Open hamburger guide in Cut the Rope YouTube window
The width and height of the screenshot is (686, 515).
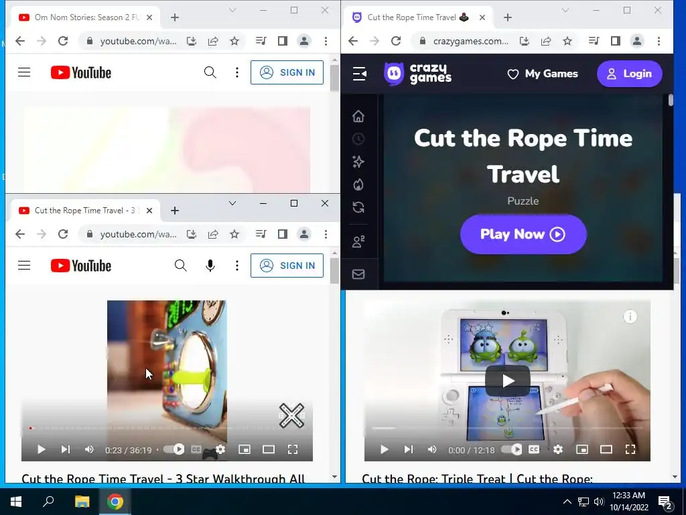point(24,266)
